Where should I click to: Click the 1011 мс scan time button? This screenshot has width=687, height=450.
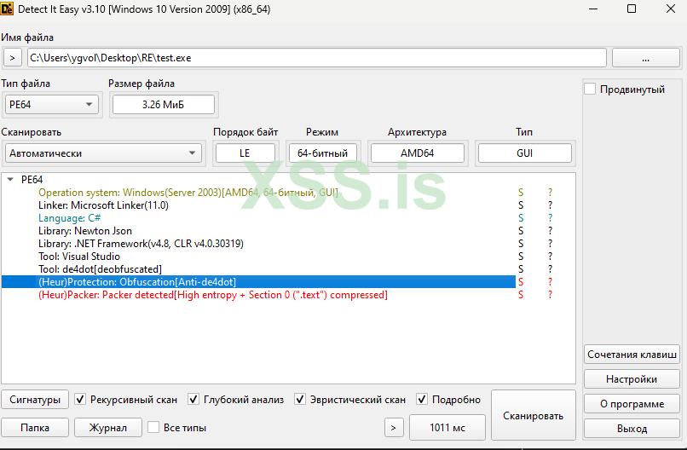coord(447,428)
